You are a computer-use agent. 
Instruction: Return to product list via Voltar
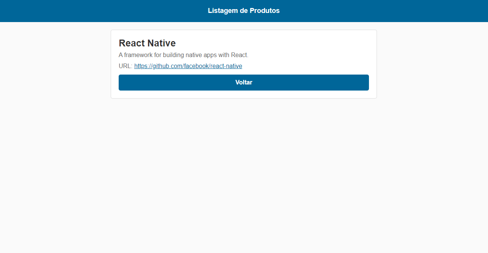[243, 82]
